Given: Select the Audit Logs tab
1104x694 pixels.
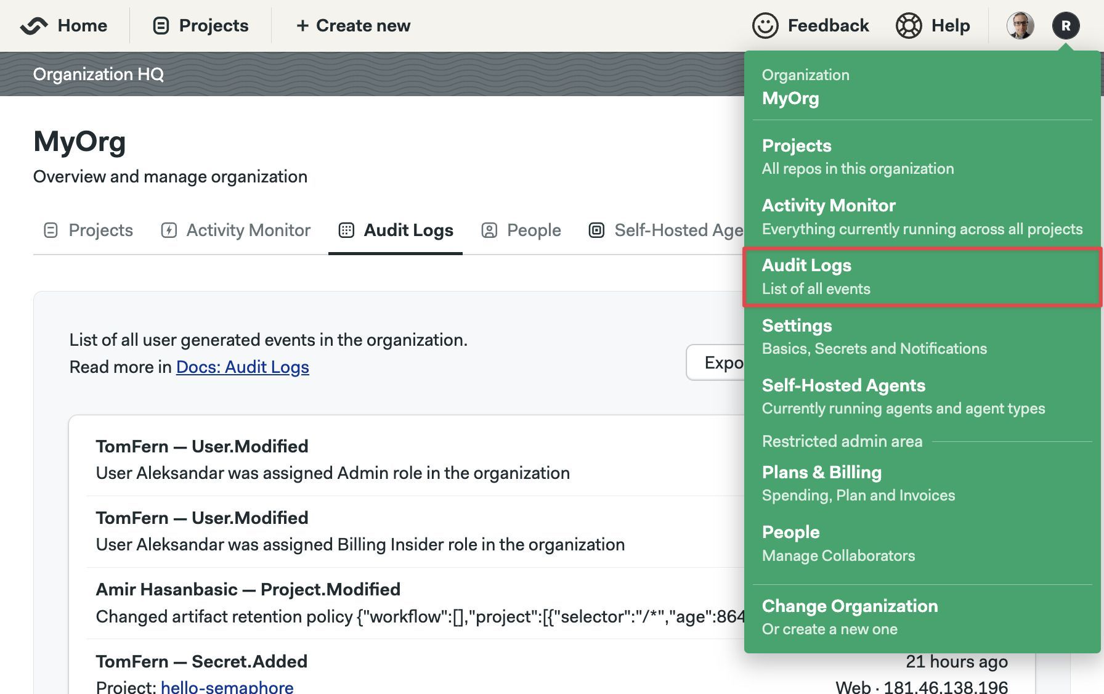Looking at the screenshot, I should 396,230.
